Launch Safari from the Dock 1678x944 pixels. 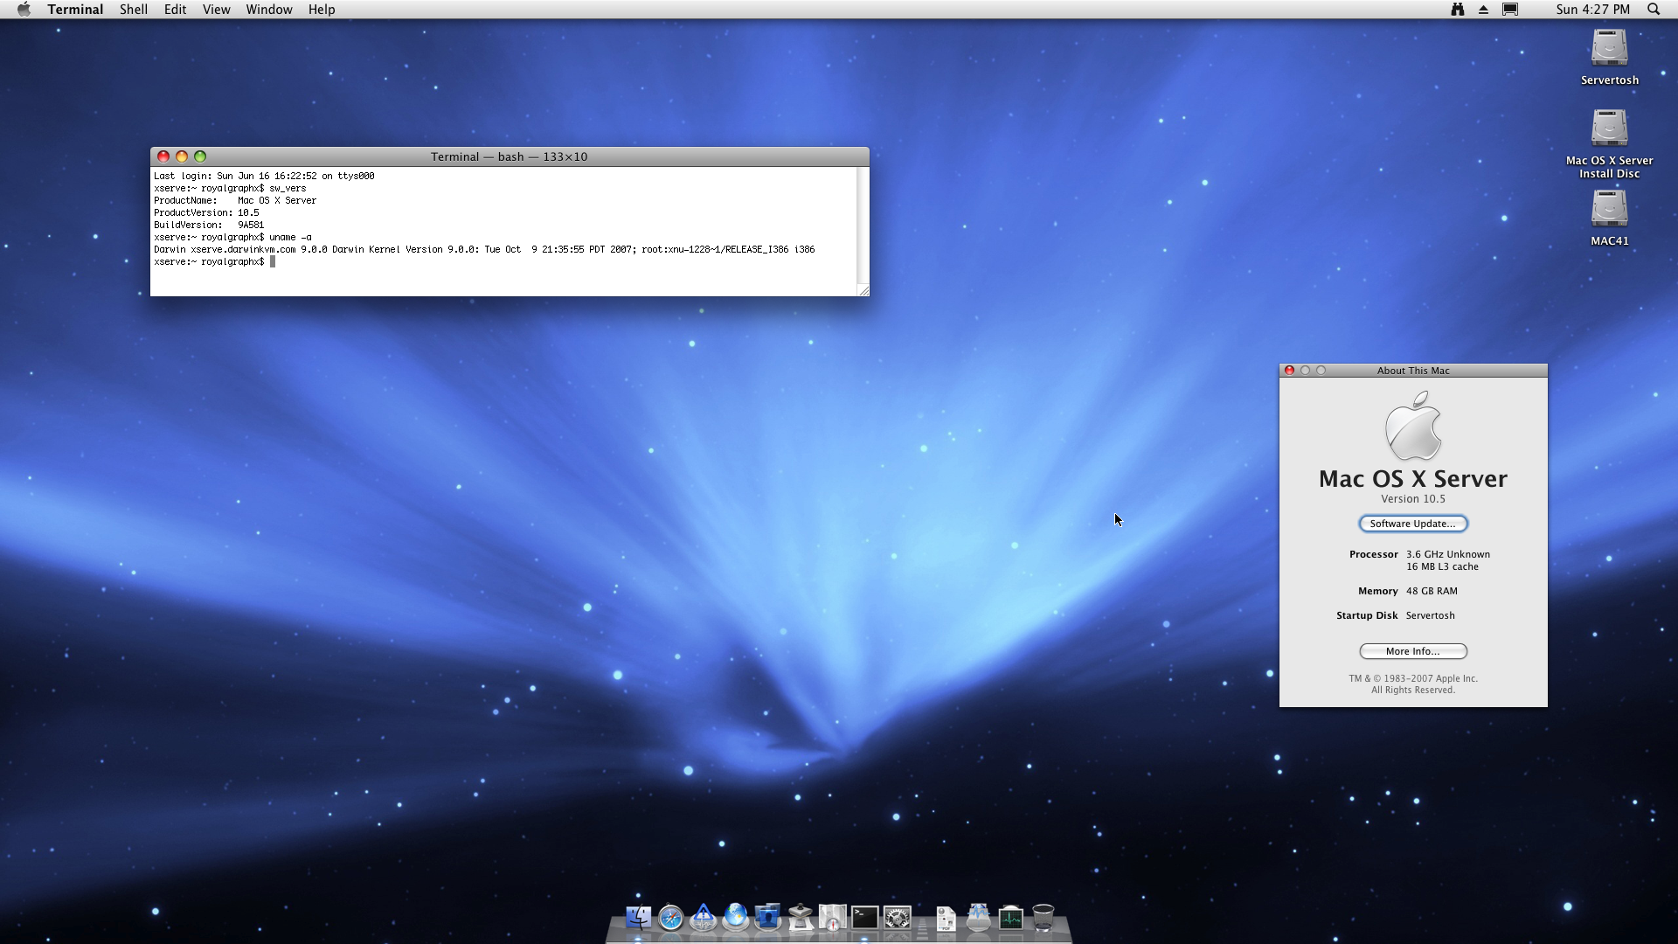pos(671,918)
